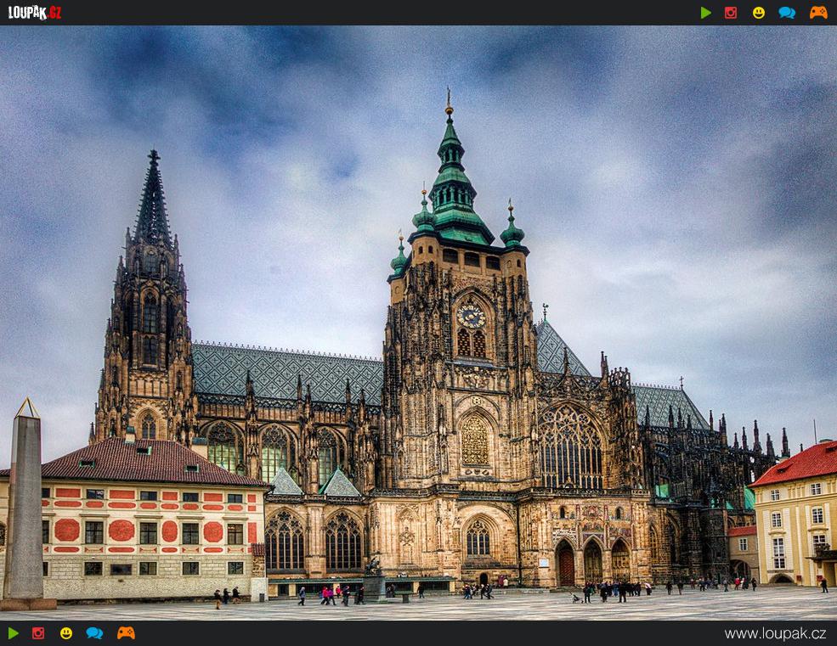The width and height of the screenshot is (837, 646).
Task: Open the blue chat bubbles in bottom bar
Action: click(x=94, y=633)
